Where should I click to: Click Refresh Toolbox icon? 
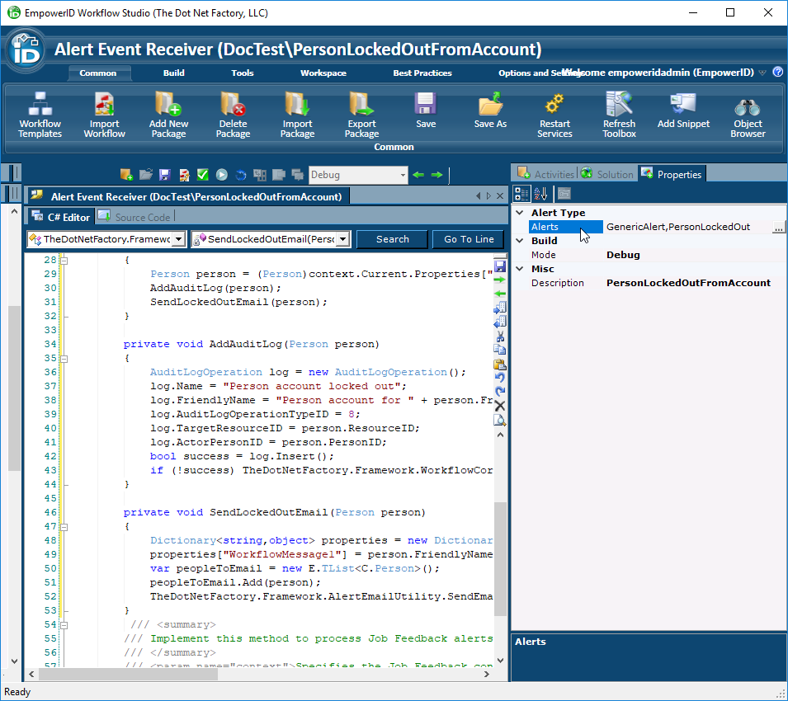pos(619,115)
